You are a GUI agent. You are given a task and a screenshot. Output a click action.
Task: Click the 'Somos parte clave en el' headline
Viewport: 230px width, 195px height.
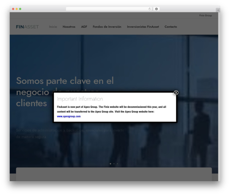(x=65, y=81)
